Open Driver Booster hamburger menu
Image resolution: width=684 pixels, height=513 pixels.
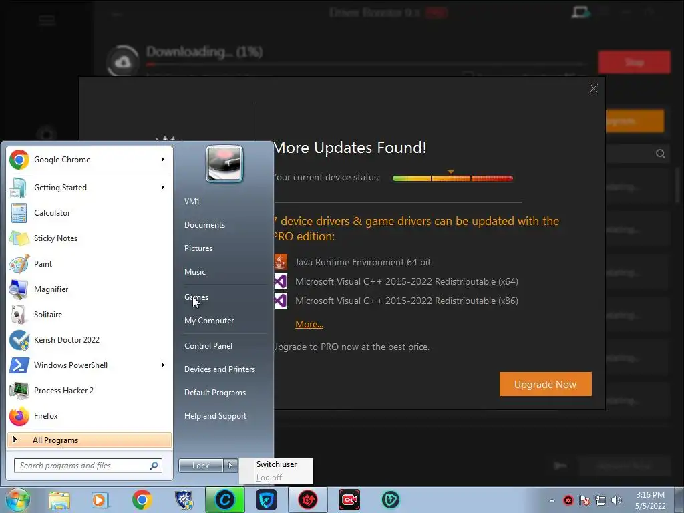pos(47,21)
